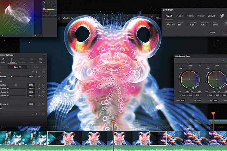Open the File inspector tab icon
The image size is (227, 151).
(x=41, y=59)
